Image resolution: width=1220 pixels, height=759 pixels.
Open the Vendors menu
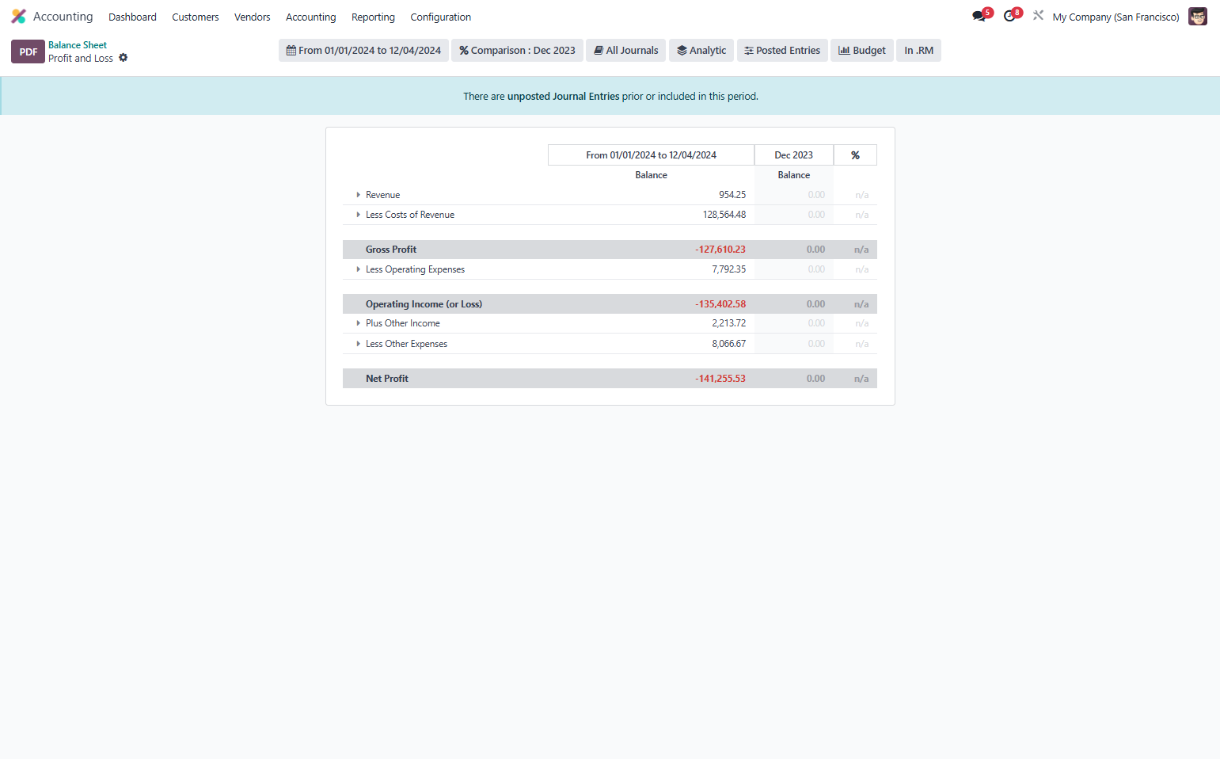click(253, 17)
